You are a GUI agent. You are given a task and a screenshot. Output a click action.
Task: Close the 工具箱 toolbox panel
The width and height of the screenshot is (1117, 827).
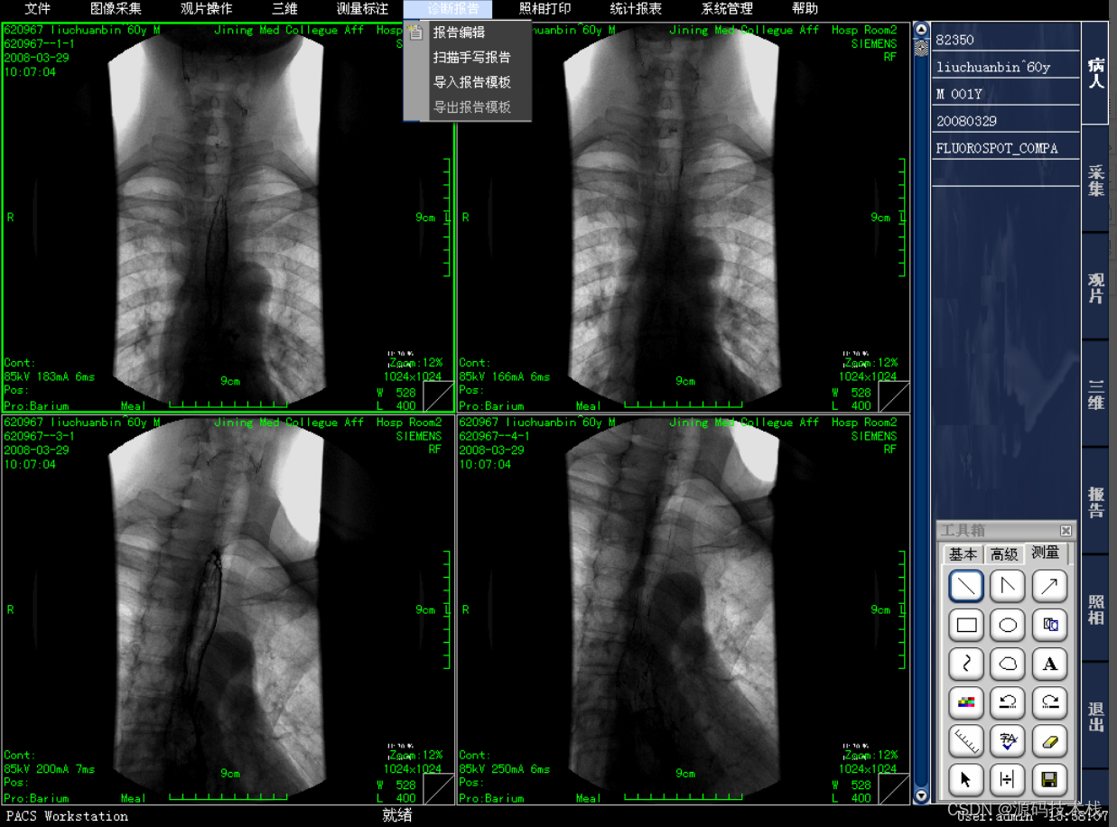coord(1066,531)
